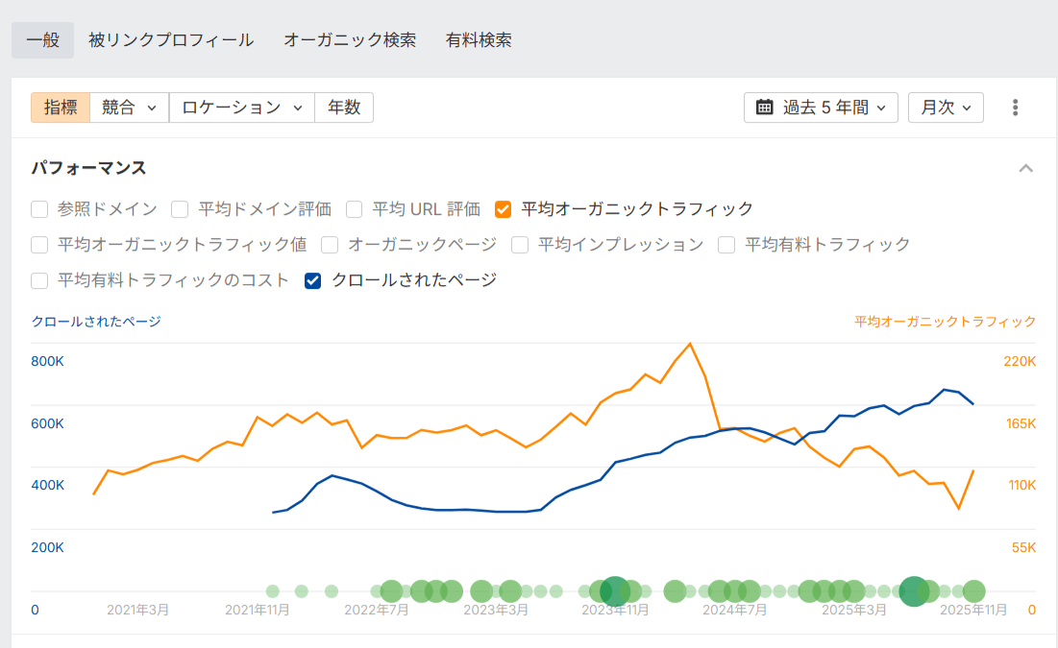
Task: Switch to the 被リンクプロフィール tab
Action: 171,40
